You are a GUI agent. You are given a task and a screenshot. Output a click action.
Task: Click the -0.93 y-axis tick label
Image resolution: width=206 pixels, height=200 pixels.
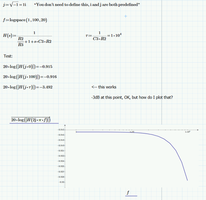point(61,182)
